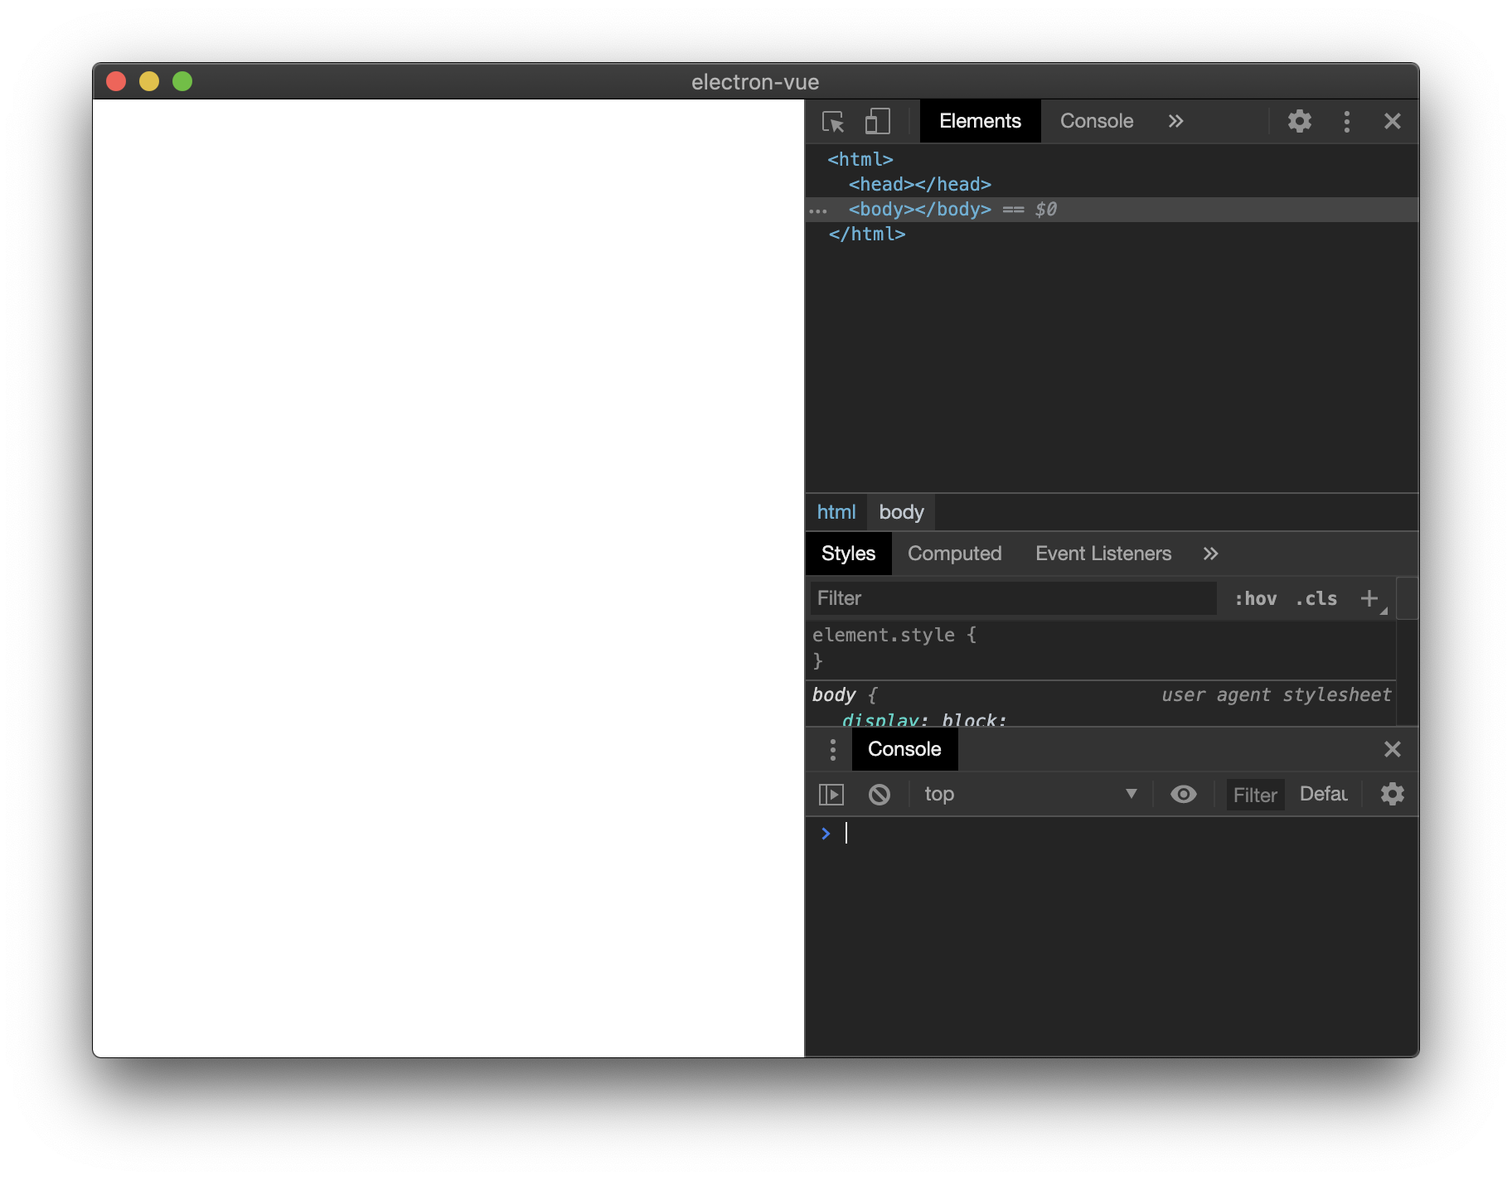The height and width of the screenshot is (1180, 1512).
Task: Click the green zoom window button
Action: point(182,81)
